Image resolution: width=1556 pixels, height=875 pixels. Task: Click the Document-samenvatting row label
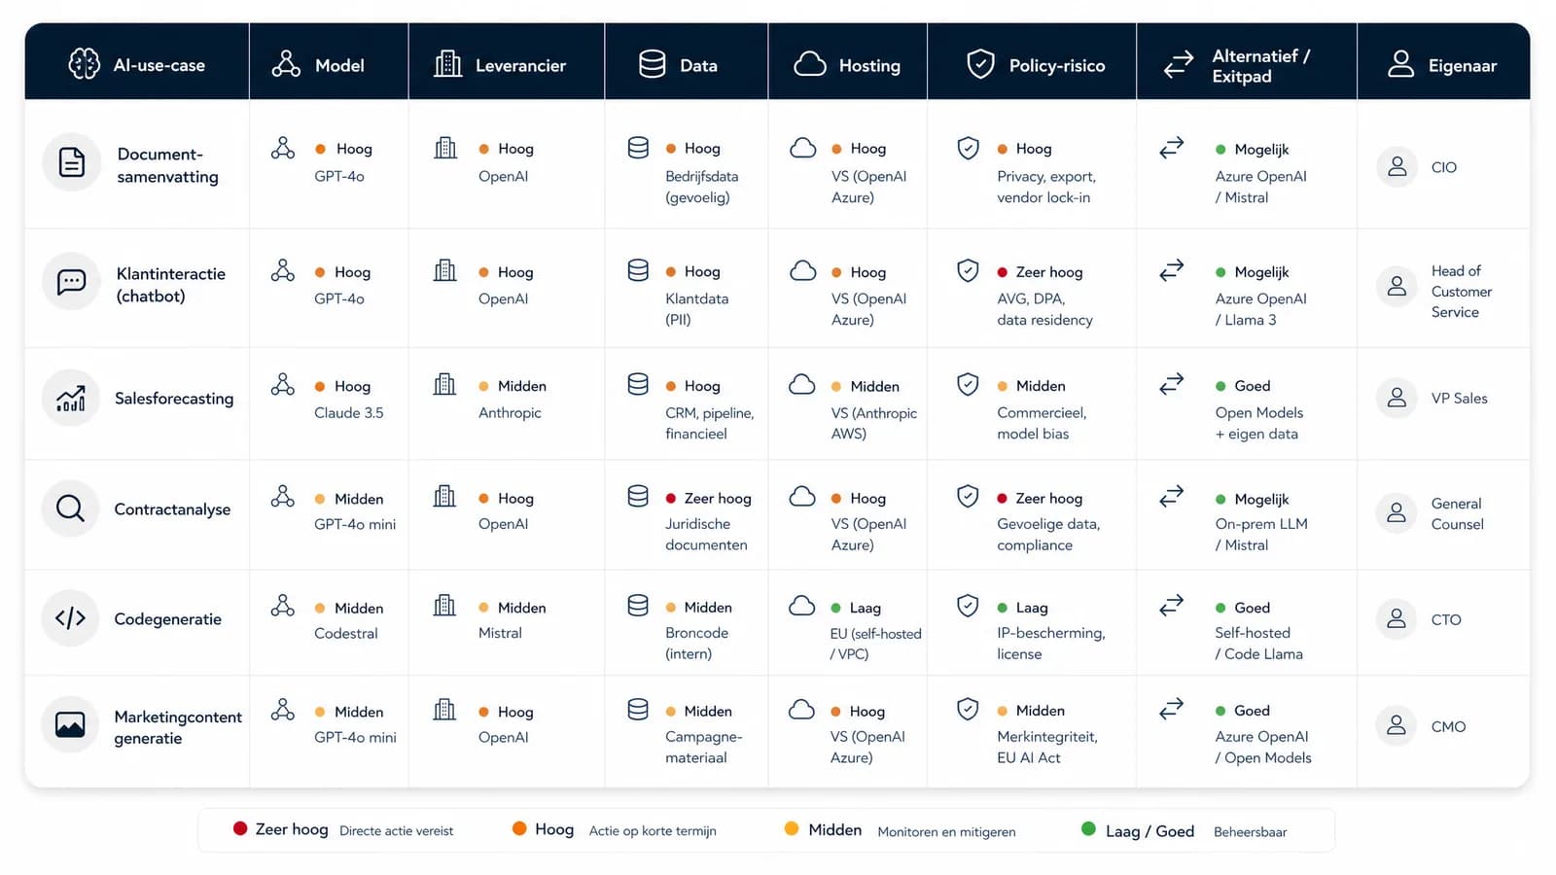point(167,165)
